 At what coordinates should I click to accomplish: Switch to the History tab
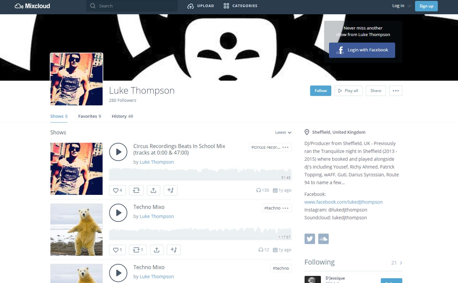(122, 116)
